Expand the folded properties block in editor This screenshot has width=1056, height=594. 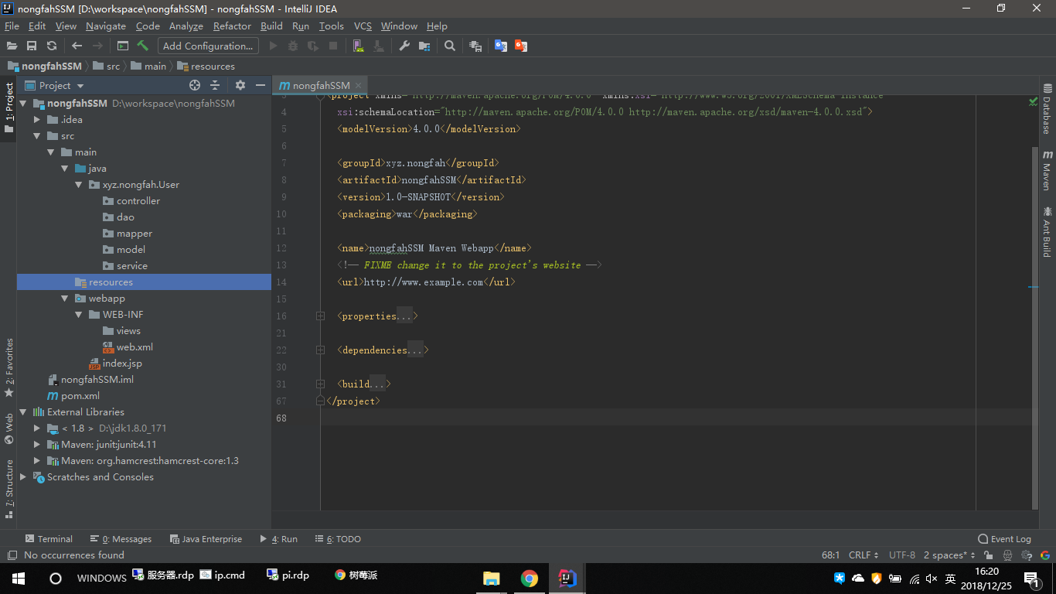[320, 316]
